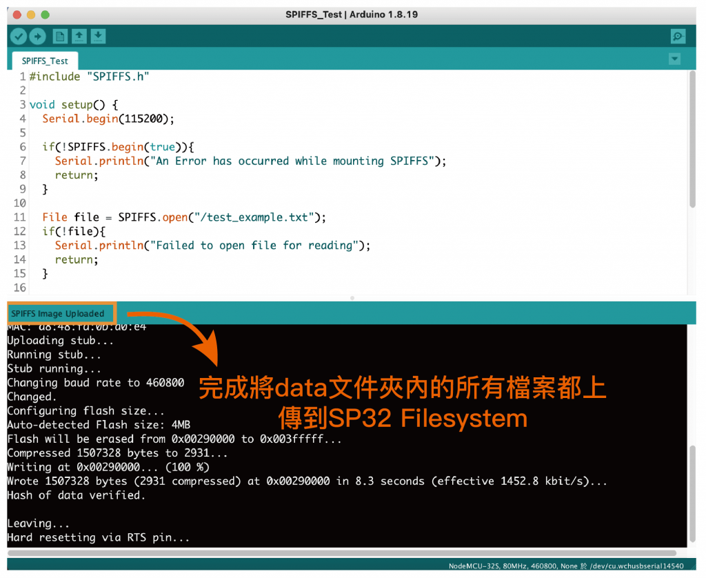This screenshot has height=578, width=706.
Task: Select the SPIFFS_Test sketch tab
Action: tap(45, 61)
